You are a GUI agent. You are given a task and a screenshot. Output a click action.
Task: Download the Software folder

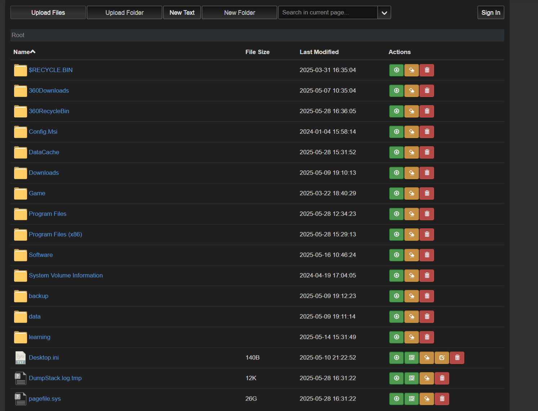click(x=396, y=255)
